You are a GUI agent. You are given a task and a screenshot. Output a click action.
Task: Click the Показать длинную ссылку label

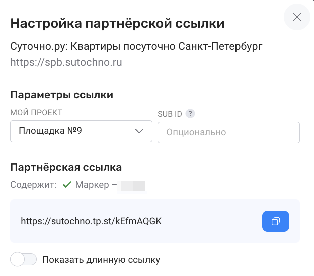tap(101, 260)
